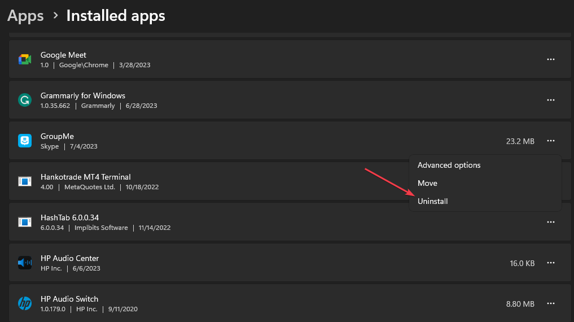Image resolution: width=574 pixels, height=322 pixels.
Task: Open more options for HP Audio Switch
Action: 551,303
